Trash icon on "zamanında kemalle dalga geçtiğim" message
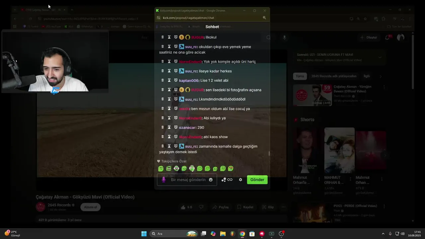Image resolution: width=425 pixels, height=239 pixels. click(162, 146)
